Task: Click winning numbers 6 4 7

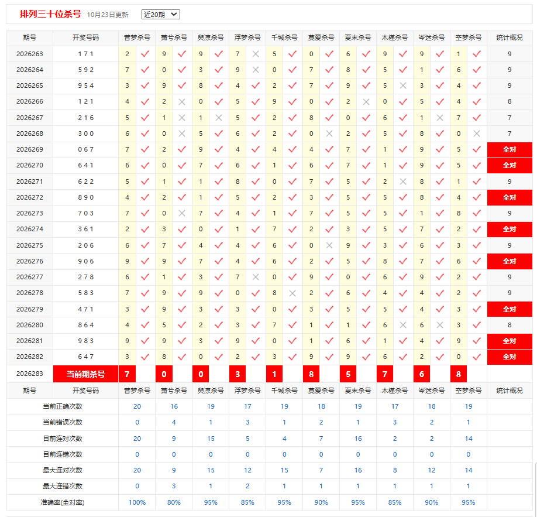Action: [x=85, y=357]
